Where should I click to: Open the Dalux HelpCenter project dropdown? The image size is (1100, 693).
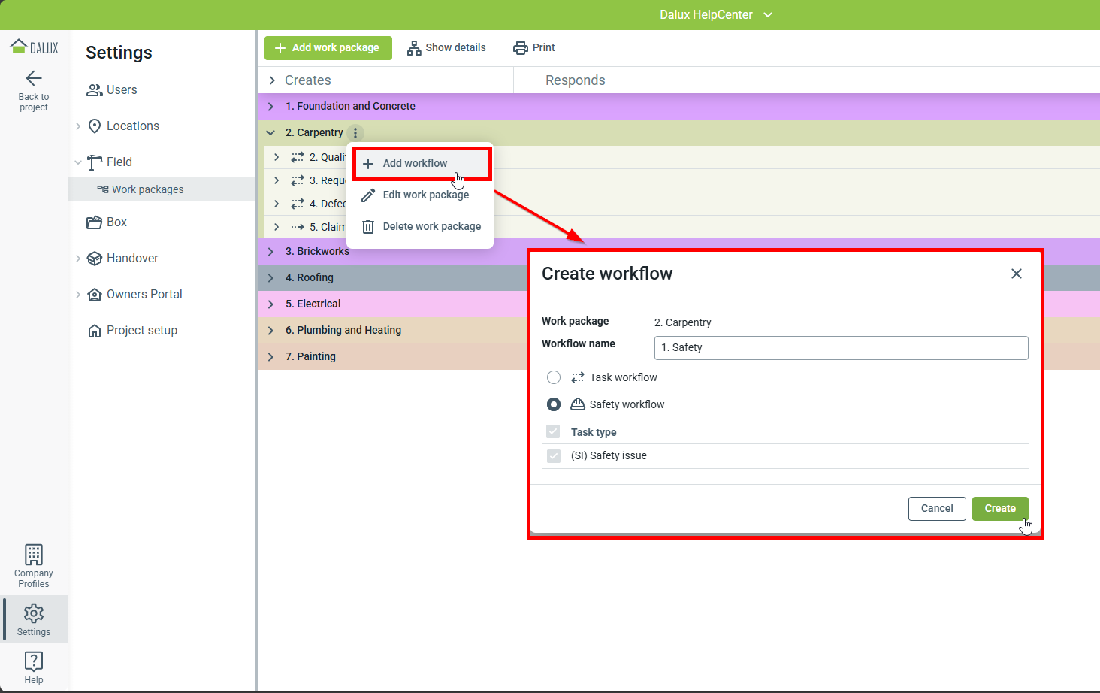pyautogui.click(x=768, y=15)
